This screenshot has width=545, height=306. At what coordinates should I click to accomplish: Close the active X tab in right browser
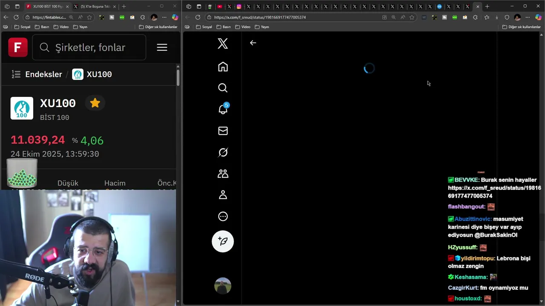click(478, 6)
